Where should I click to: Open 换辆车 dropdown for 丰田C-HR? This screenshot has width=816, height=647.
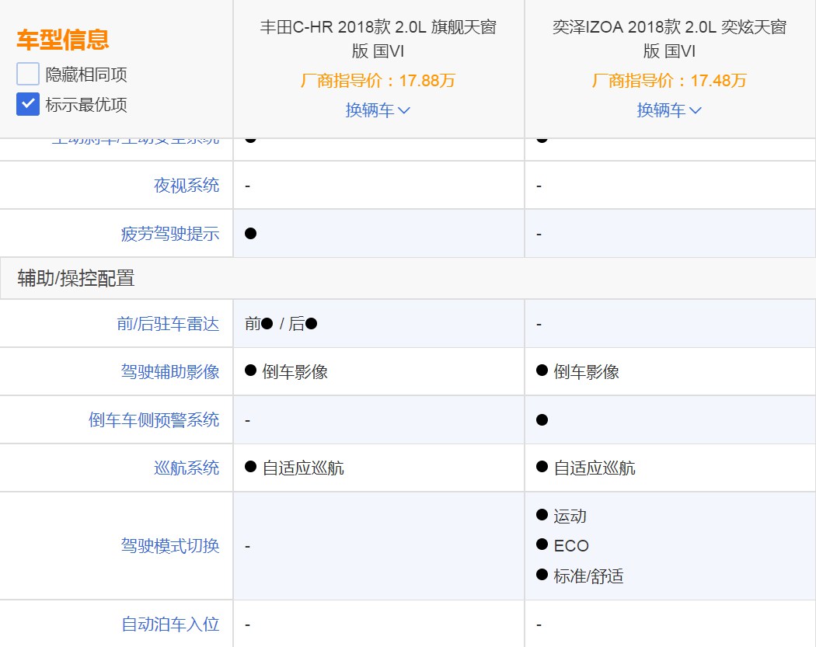point(378,110)
